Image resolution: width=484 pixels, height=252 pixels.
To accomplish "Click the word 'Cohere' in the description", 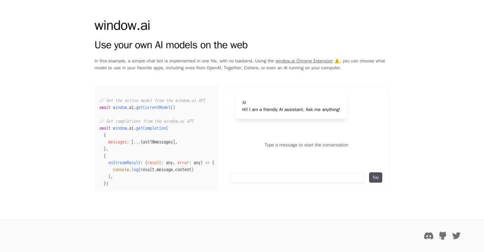I will tap(251, 68).
